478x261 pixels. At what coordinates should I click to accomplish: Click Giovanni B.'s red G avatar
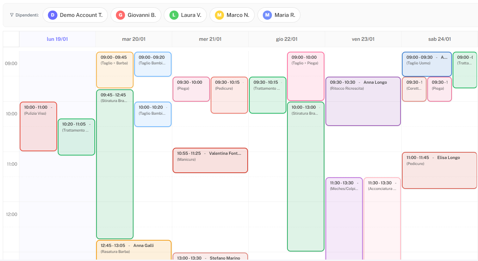click(120, 15)
